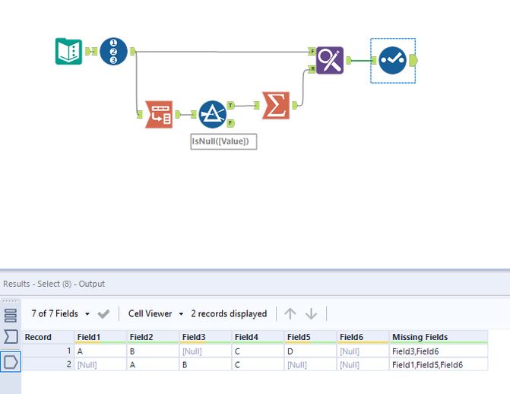The height and width of the screenshot is (394, 510).
Task: Open the 7 of 7 Fields dropdown
Action: tap(61, 313)
